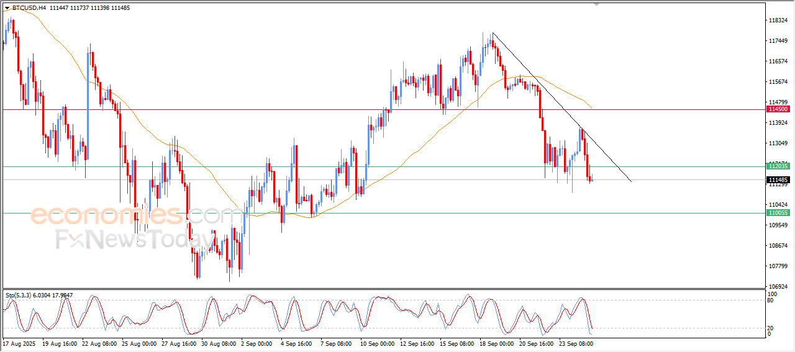Click the red 114500 price level tag
795x352 pixels.
coord(778,109)
